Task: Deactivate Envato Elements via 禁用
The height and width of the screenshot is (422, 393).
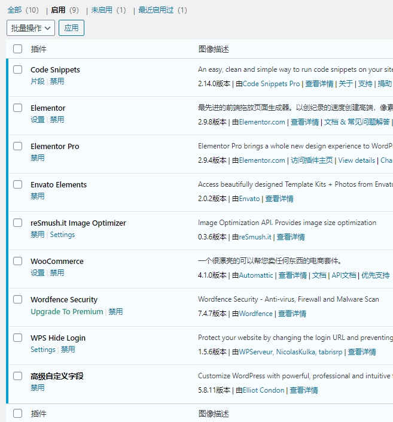Action: [38, 196]
